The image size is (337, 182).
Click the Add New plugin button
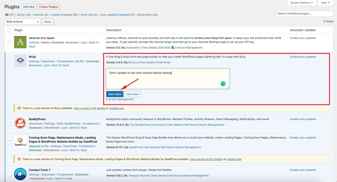[x=29, y=7]
